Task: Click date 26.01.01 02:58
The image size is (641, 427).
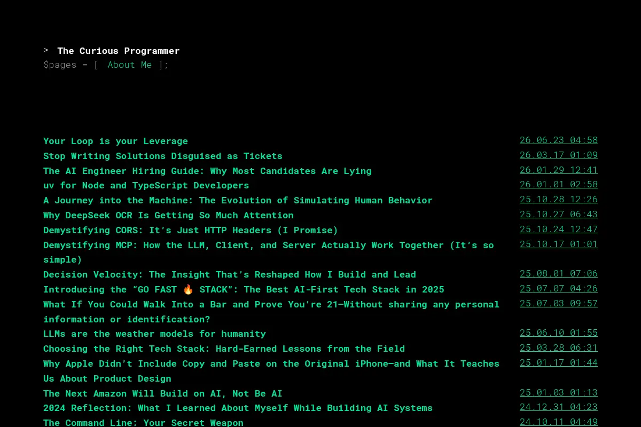Action: click(x=559, y=184)
